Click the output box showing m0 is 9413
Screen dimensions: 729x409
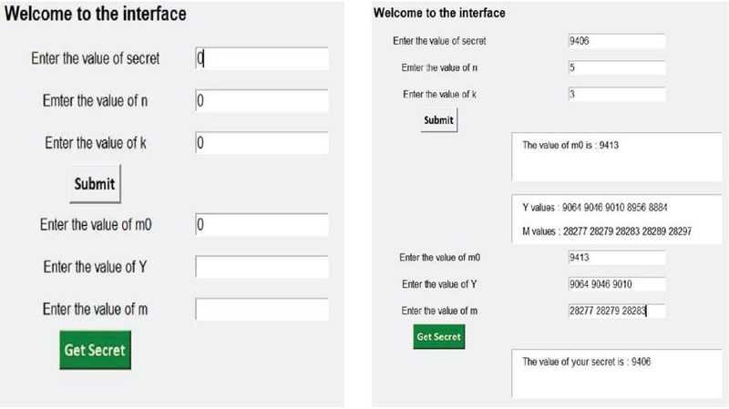609,157
